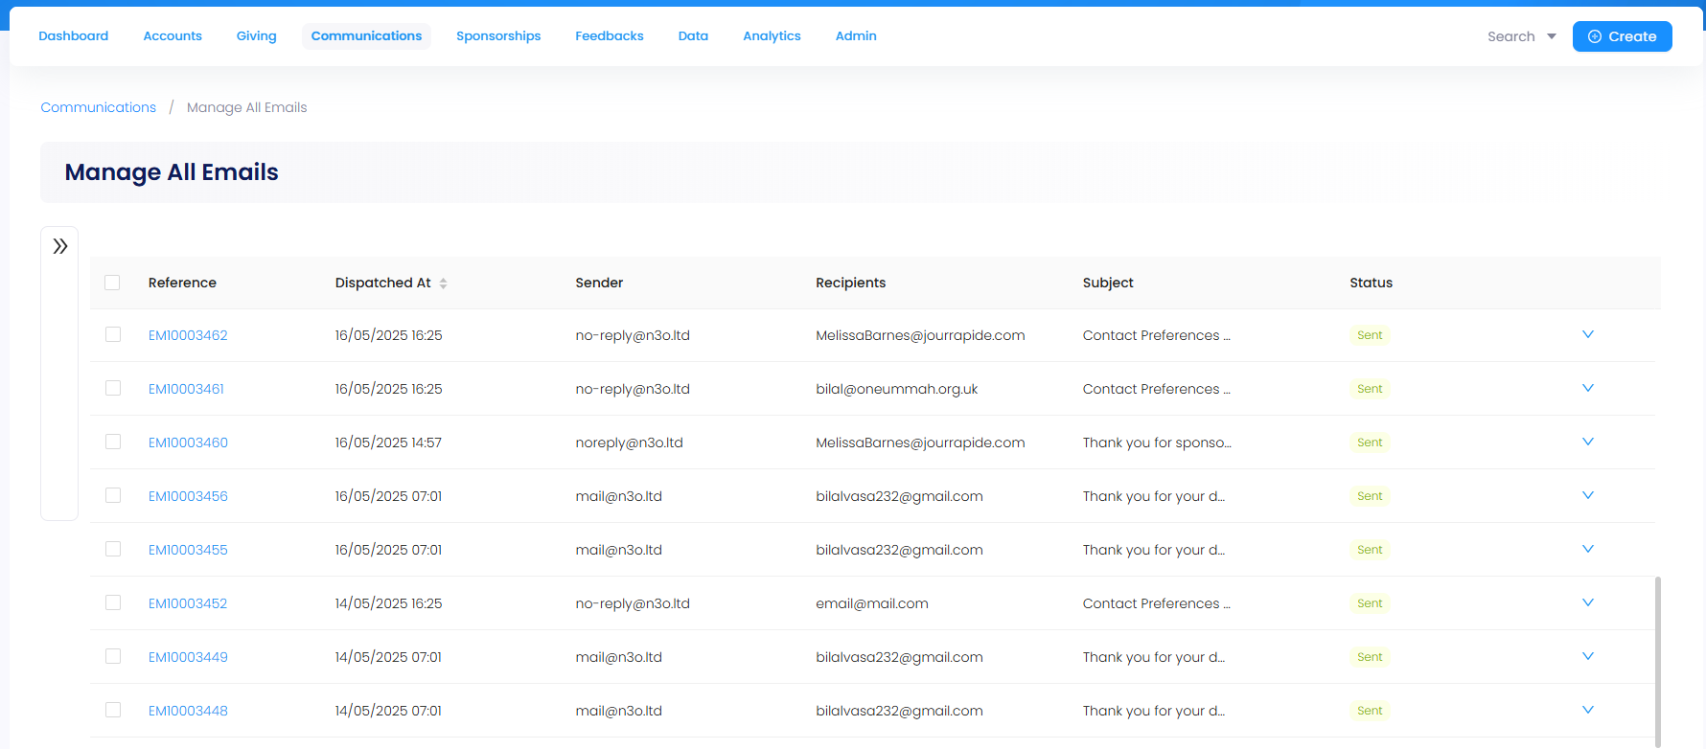Select checkbox for EM10003452
The image size is (1706, 749).
pyautogui.click(x=113, y=602)
